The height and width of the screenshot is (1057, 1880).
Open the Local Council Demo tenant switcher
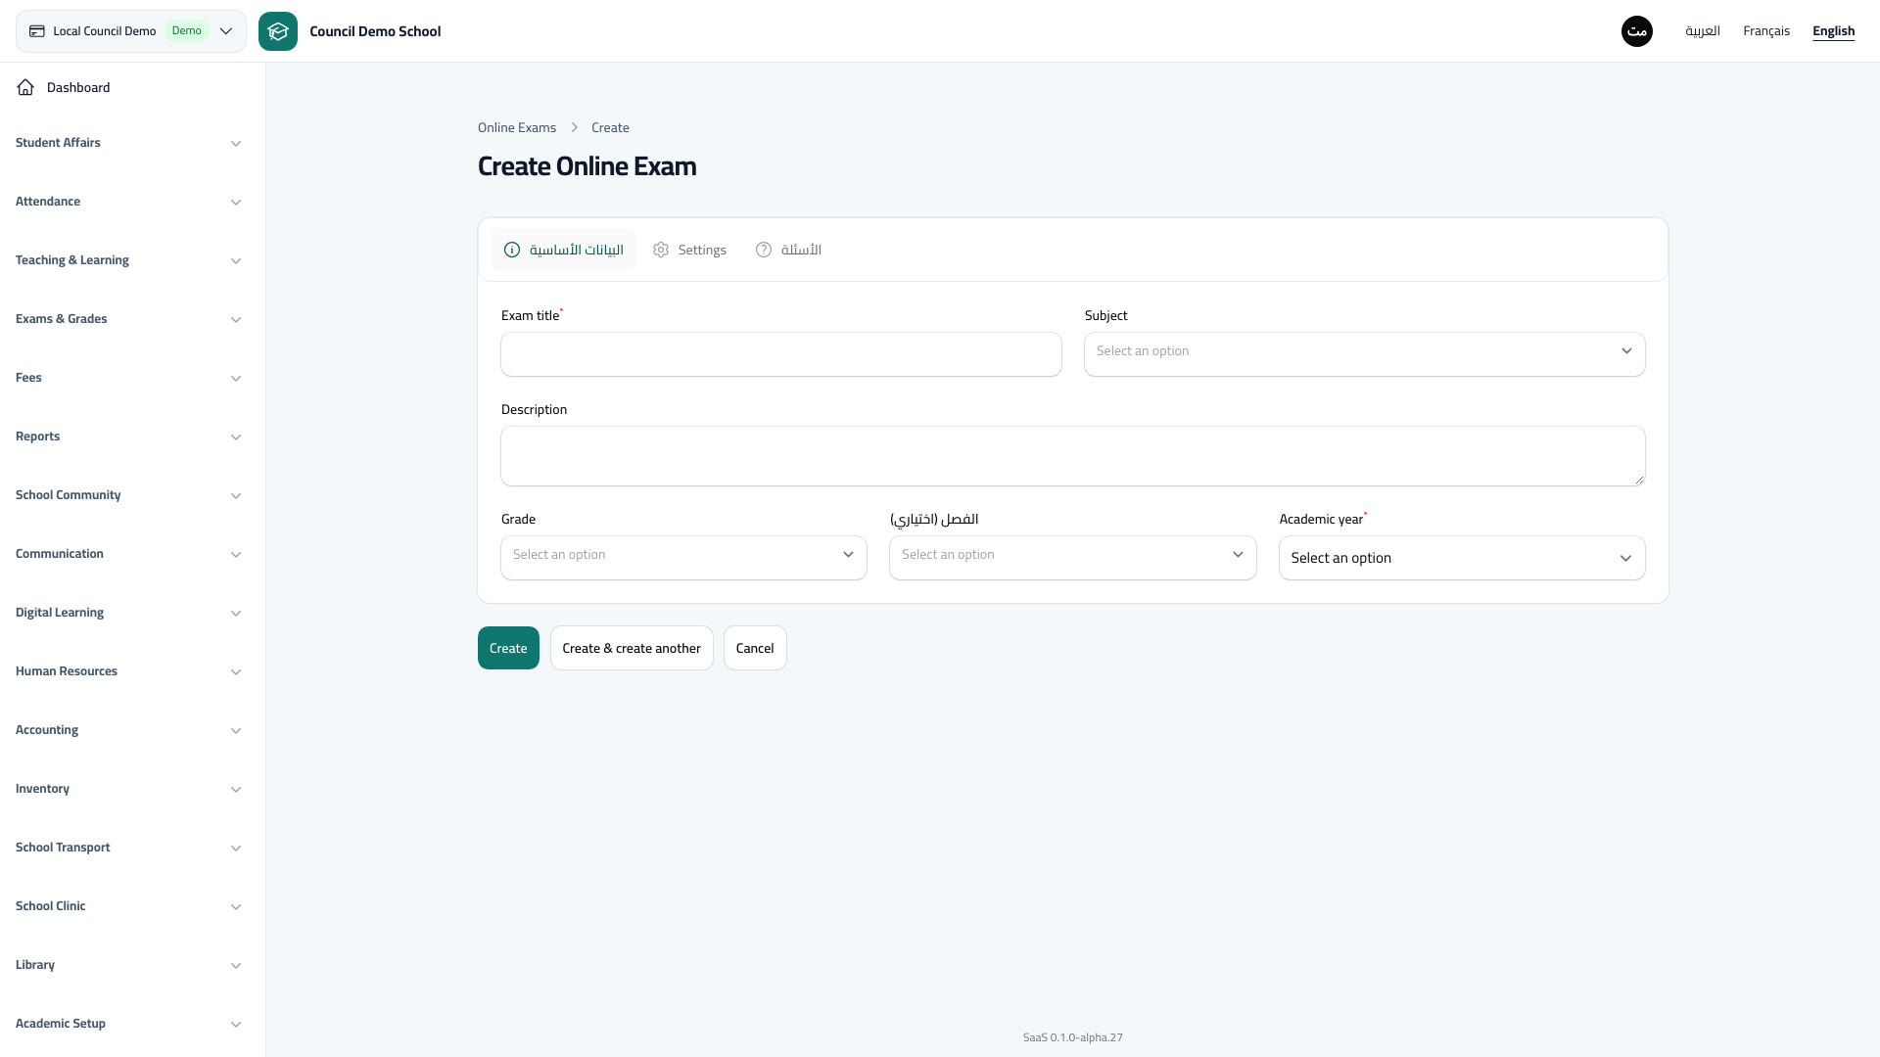[x=131, y=31]
